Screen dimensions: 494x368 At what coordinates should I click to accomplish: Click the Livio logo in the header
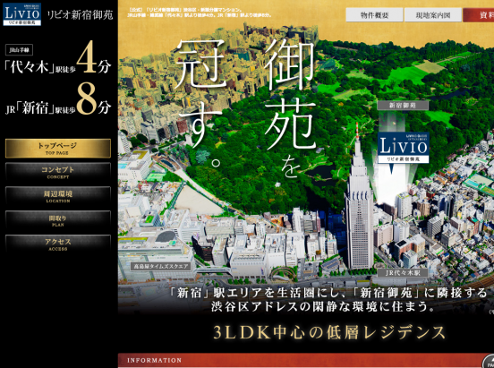(21, 14)
